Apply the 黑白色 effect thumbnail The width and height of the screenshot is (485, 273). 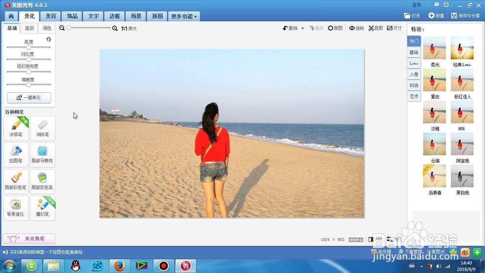click(462, 176)
